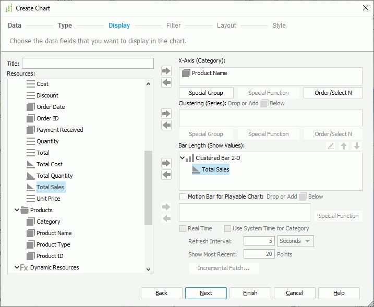The height and width of the screenshot is (307, 374).
Task: Select the Display step
Action: click(119, 26)
